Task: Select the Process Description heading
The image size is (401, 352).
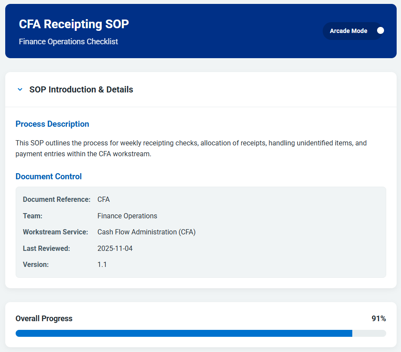Action: (x=52, y=124)
